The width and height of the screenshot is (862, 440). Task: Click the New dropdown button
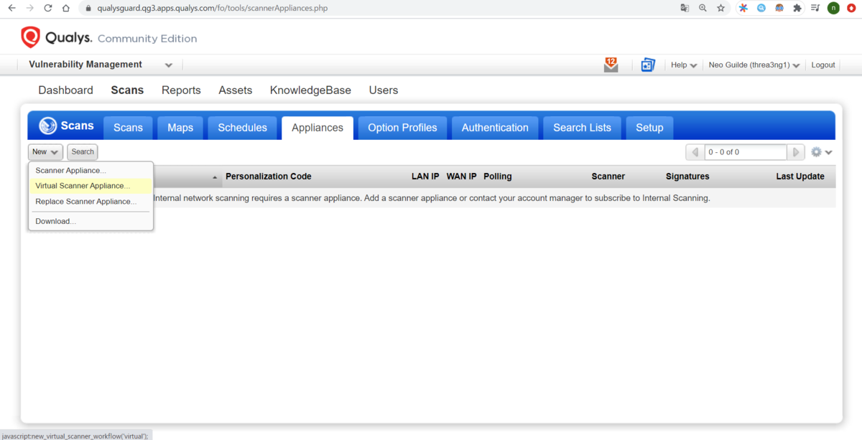pos(45,152)
